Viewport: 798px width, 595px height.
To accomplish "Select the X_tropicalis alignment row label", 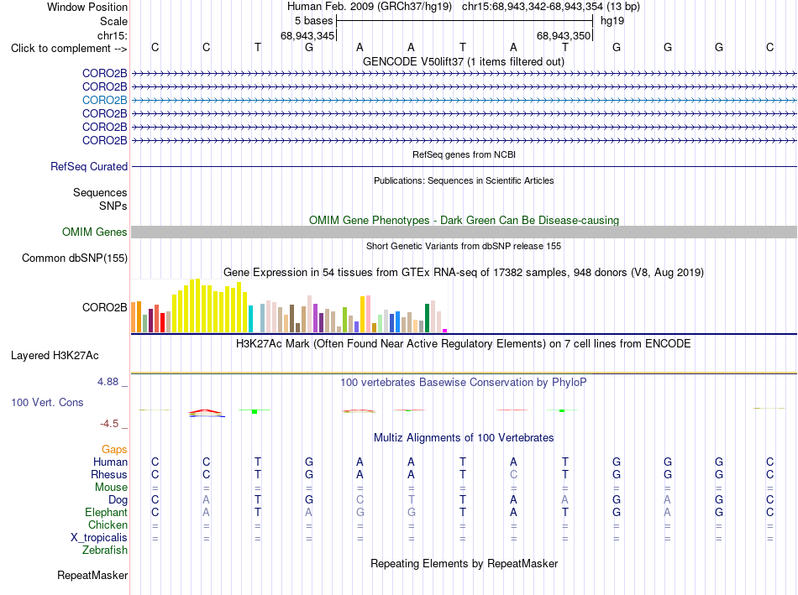I will 99,538.
